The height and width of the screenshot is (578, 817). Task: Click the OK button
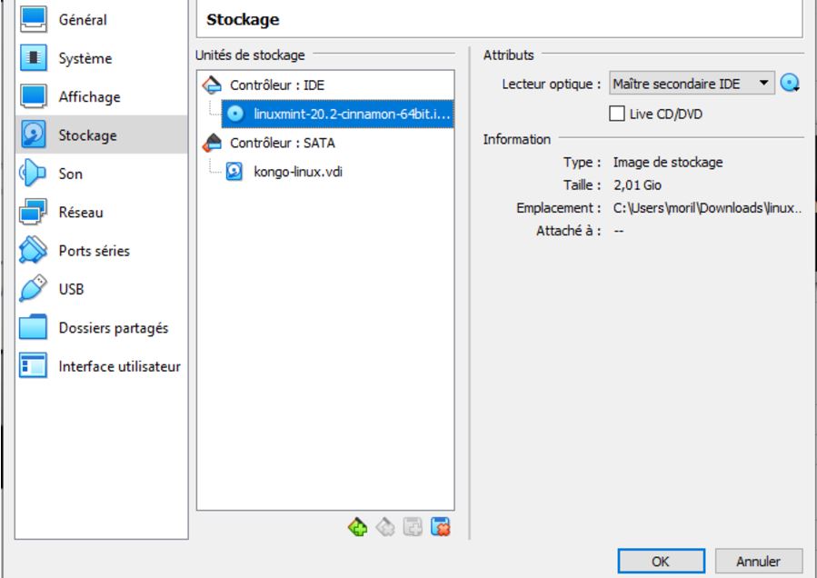click(661, 561)
